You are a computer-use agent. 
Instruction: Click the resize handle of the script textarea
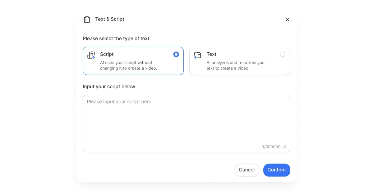pyautogui.click(x=285, y=147)
